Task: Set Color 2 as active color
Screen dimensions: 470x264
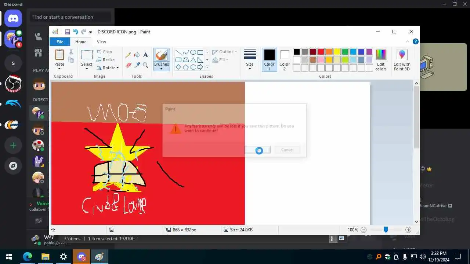Action: point(285,60)
